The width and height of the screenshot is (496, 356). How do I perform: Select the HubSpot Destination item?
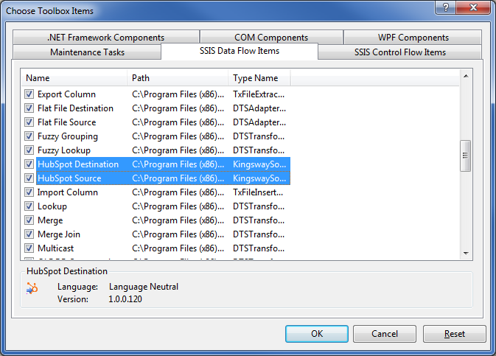click(78, 164)
